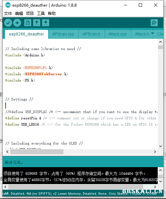The height and width of the screenshot is (199, 166).
Task: Switch to the APScan.h tab
Action: tap(91, 34)
